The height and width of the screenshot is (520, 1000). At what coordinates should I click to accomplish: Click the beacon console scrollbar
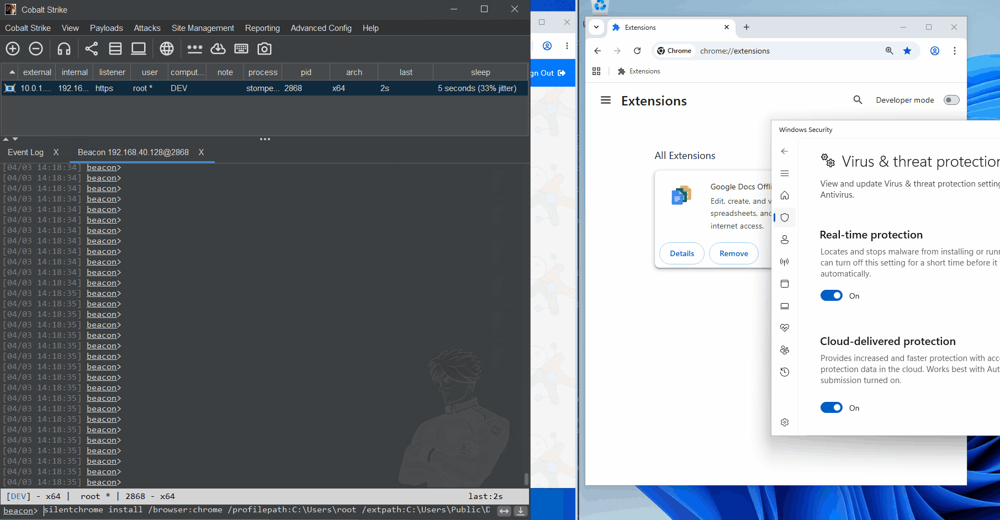pos(526,479)
